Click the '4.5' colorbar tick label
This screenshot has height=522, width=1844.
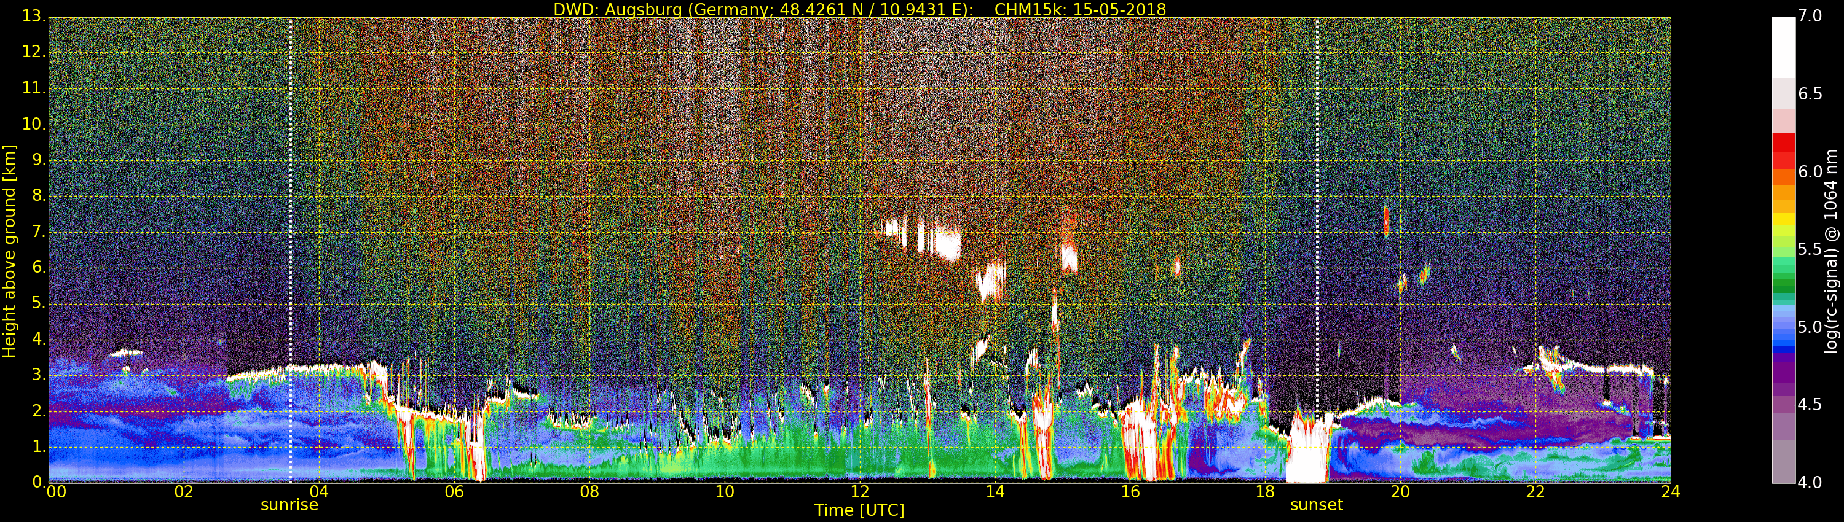(1810, 405)
